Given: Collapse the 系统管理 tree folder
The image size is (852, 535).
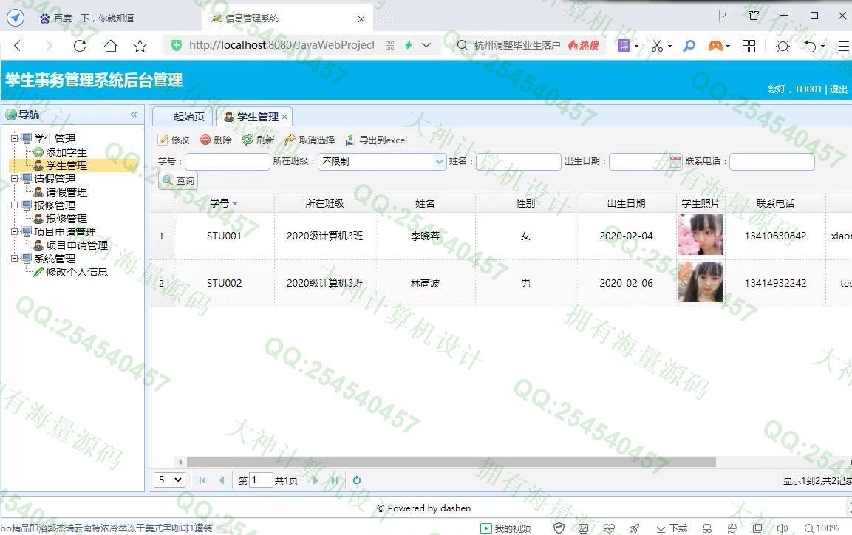Looking at the screenshot, I should point(15,258).
